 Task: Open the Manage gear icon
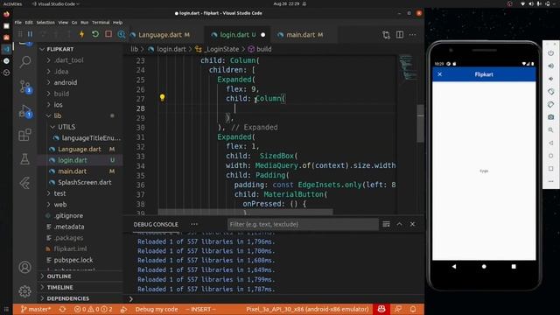click(x=25, y=291)
